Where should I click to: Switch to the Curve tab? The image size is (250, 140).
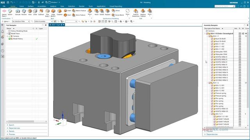pyautogui.click(x=21, y=6)
